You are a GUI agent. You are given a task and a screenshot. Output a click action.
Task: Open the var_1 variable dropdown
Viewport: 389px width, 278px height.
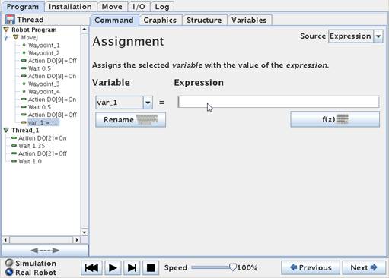point(148,103)
